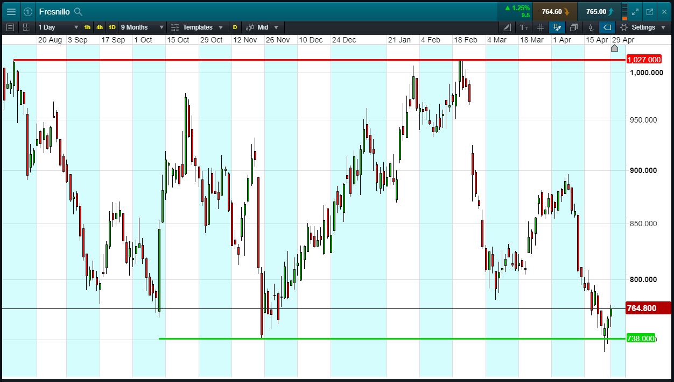
Task: Click the circled number one icon
Action: pos(28,11)
